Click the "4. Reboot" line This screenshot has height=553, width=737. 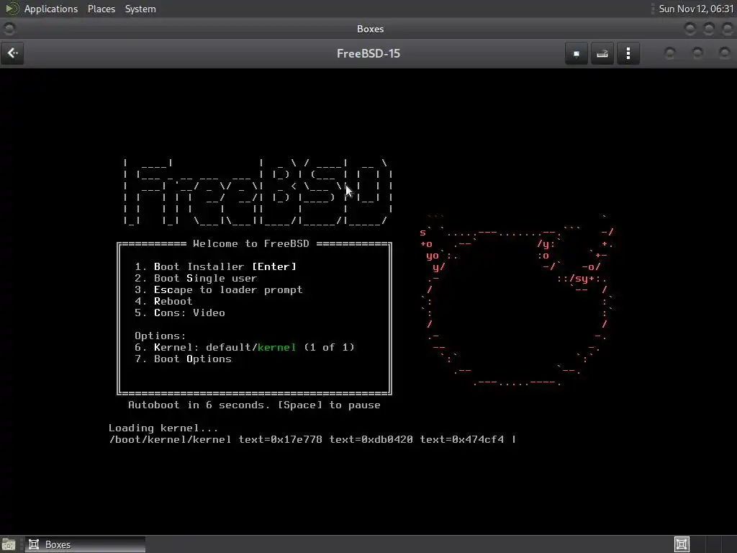(x=163, y=302)
